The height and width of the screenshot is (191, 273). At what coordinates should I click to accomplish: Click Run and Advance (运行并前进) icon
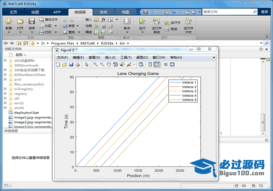[x=157, y=21]
